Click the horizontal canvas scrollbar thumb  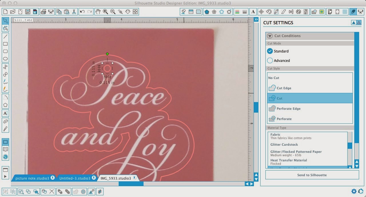point(131,184)
